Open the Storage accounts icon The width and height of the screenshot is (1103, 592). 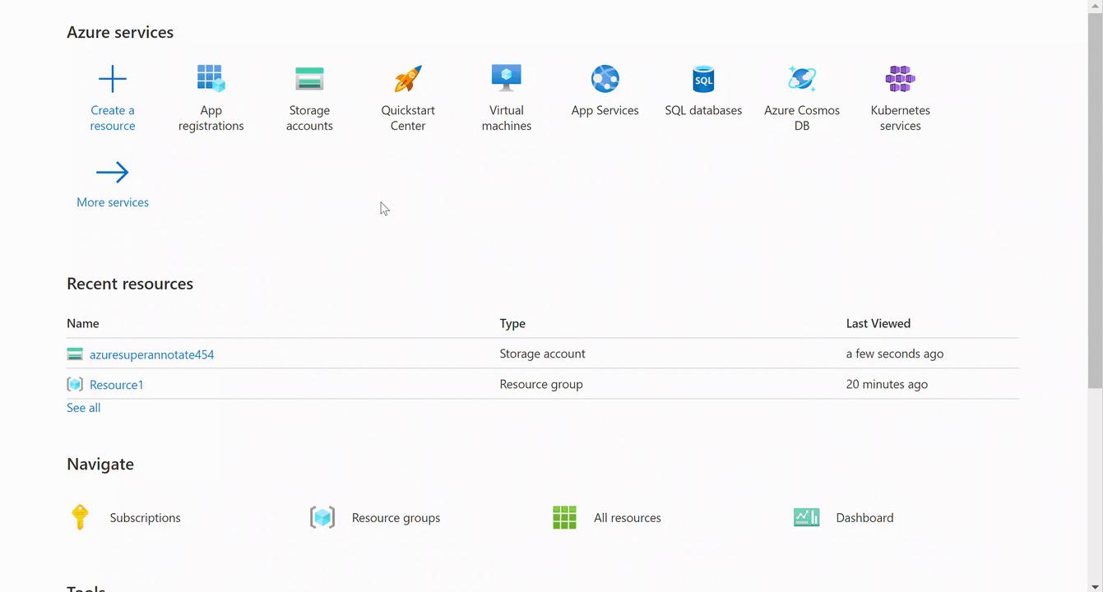(x=309, y=79)
